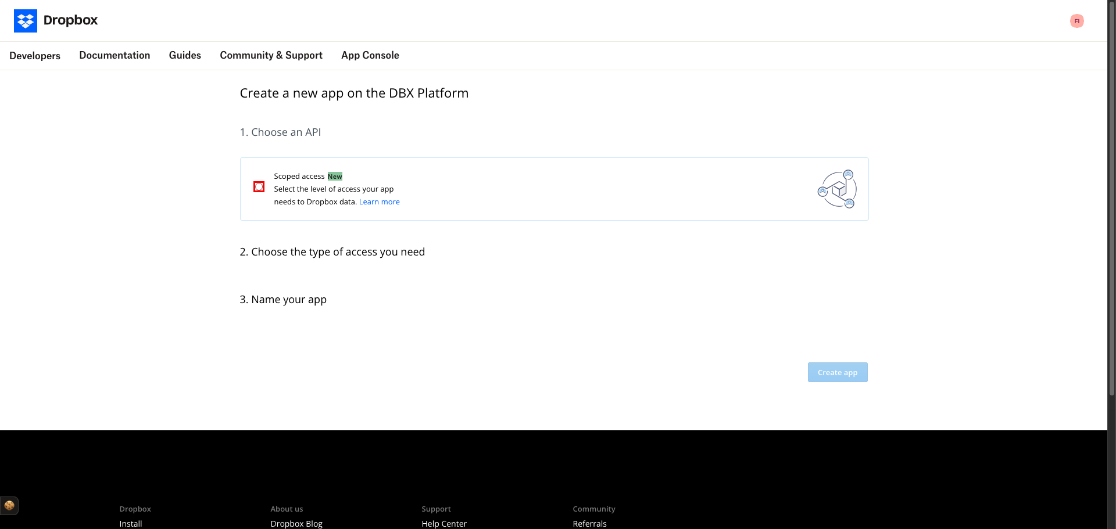Follow the Learn more link
The height and width of the screenshot is (529, 1116).
[x=380, y=202]
